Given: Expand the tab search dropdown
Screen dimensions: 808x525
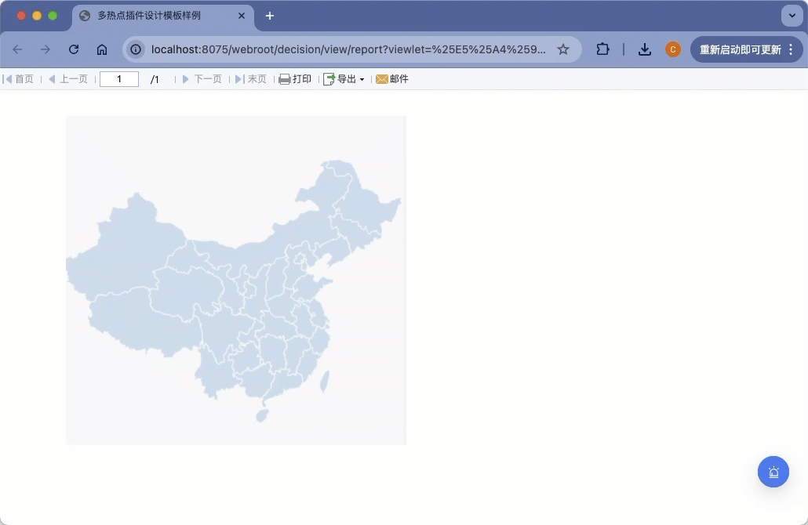Looking at the screenshot, I should tap(792, 16).
